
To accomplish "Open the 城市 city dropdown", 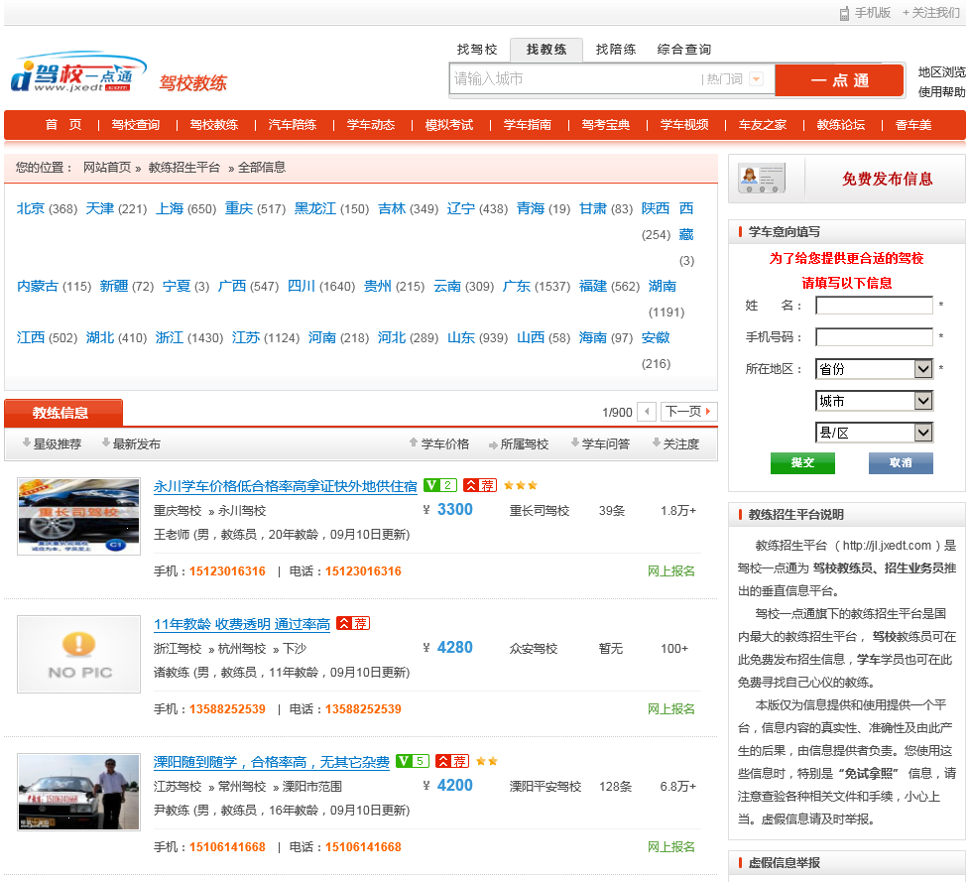I will pyautogui.click(x=874, y=401).
